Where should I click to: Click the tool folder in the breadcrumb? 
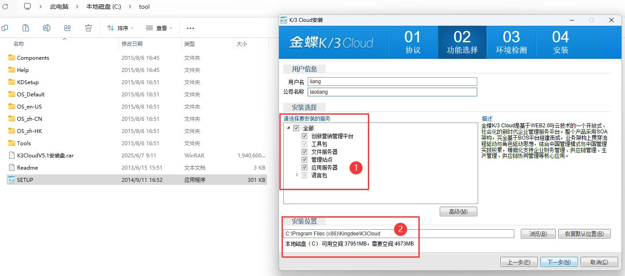pyautogui.click(x=144, y=7)
